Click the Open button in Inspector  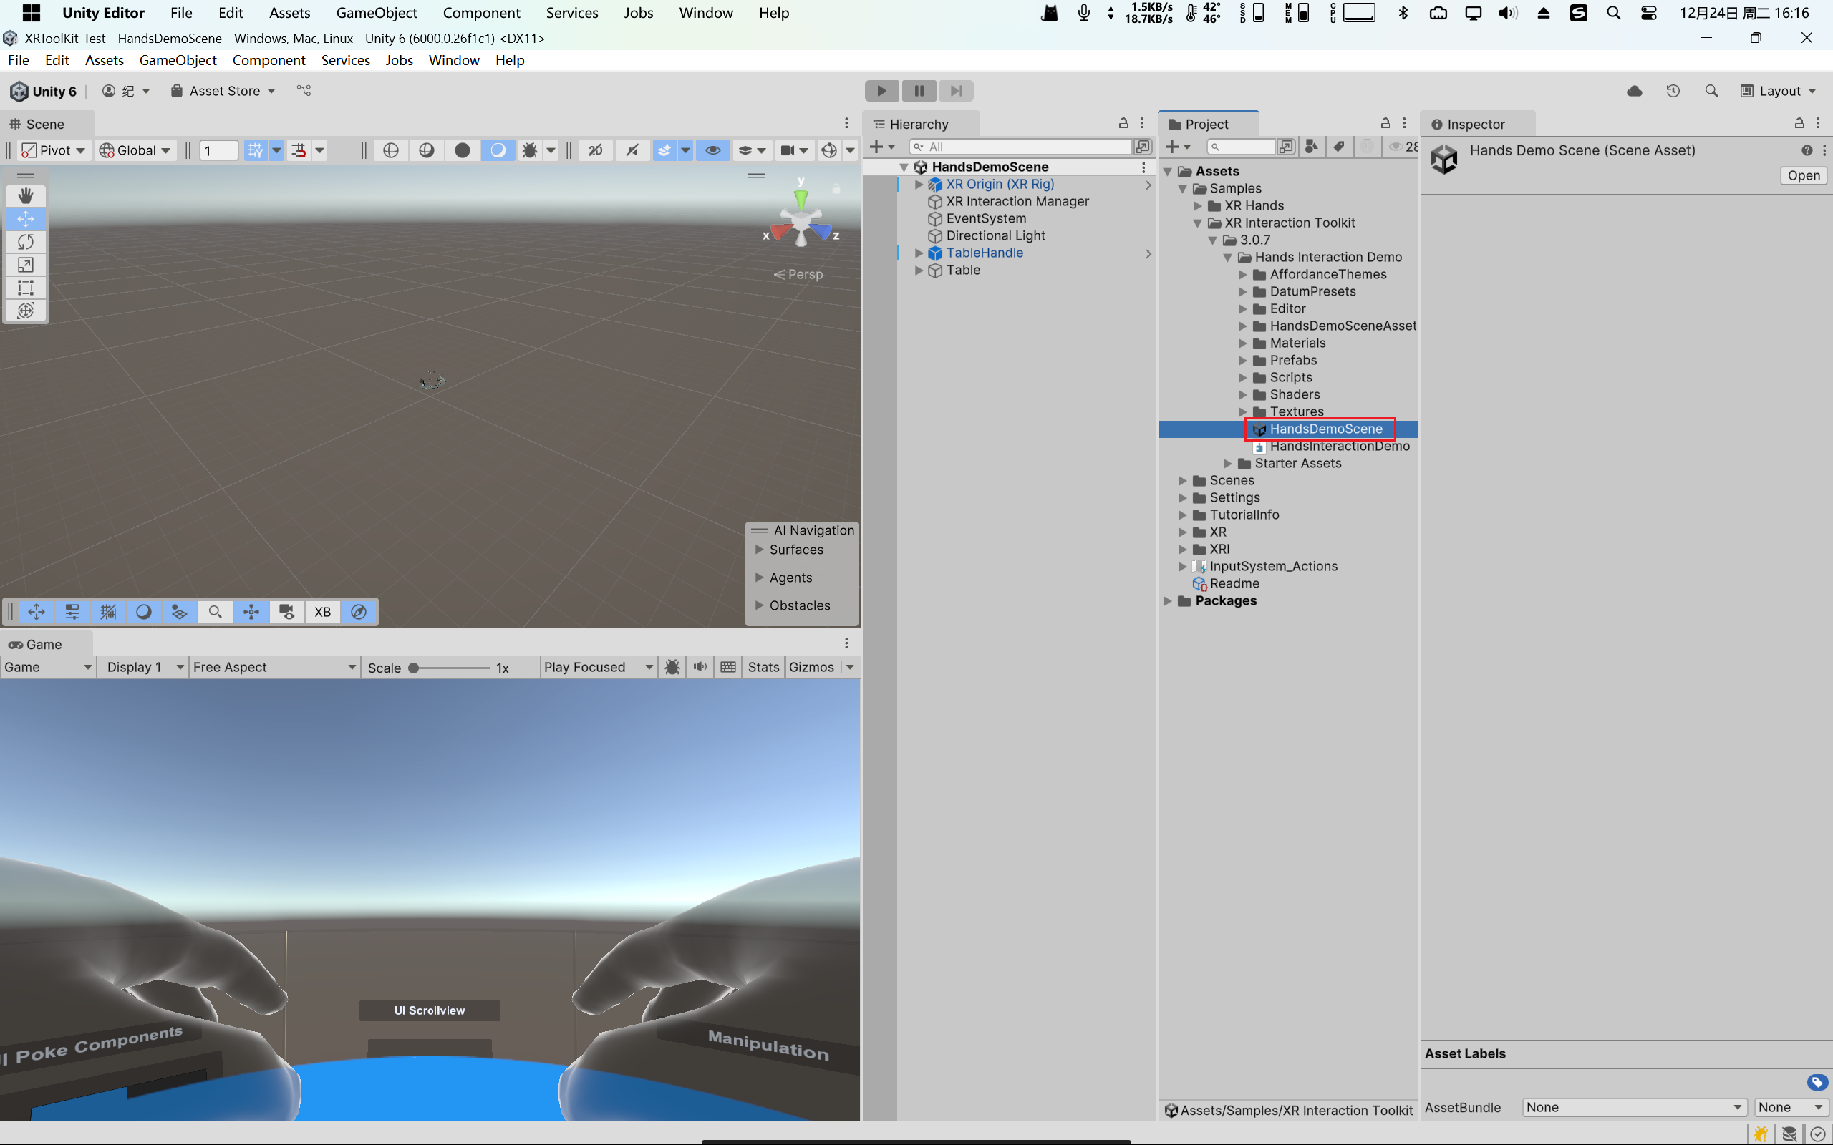[x=1804, y=175]
